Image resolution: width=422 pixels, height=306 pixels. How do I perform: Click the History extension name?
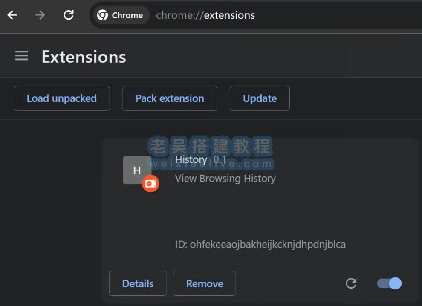(x=191, y=160)
